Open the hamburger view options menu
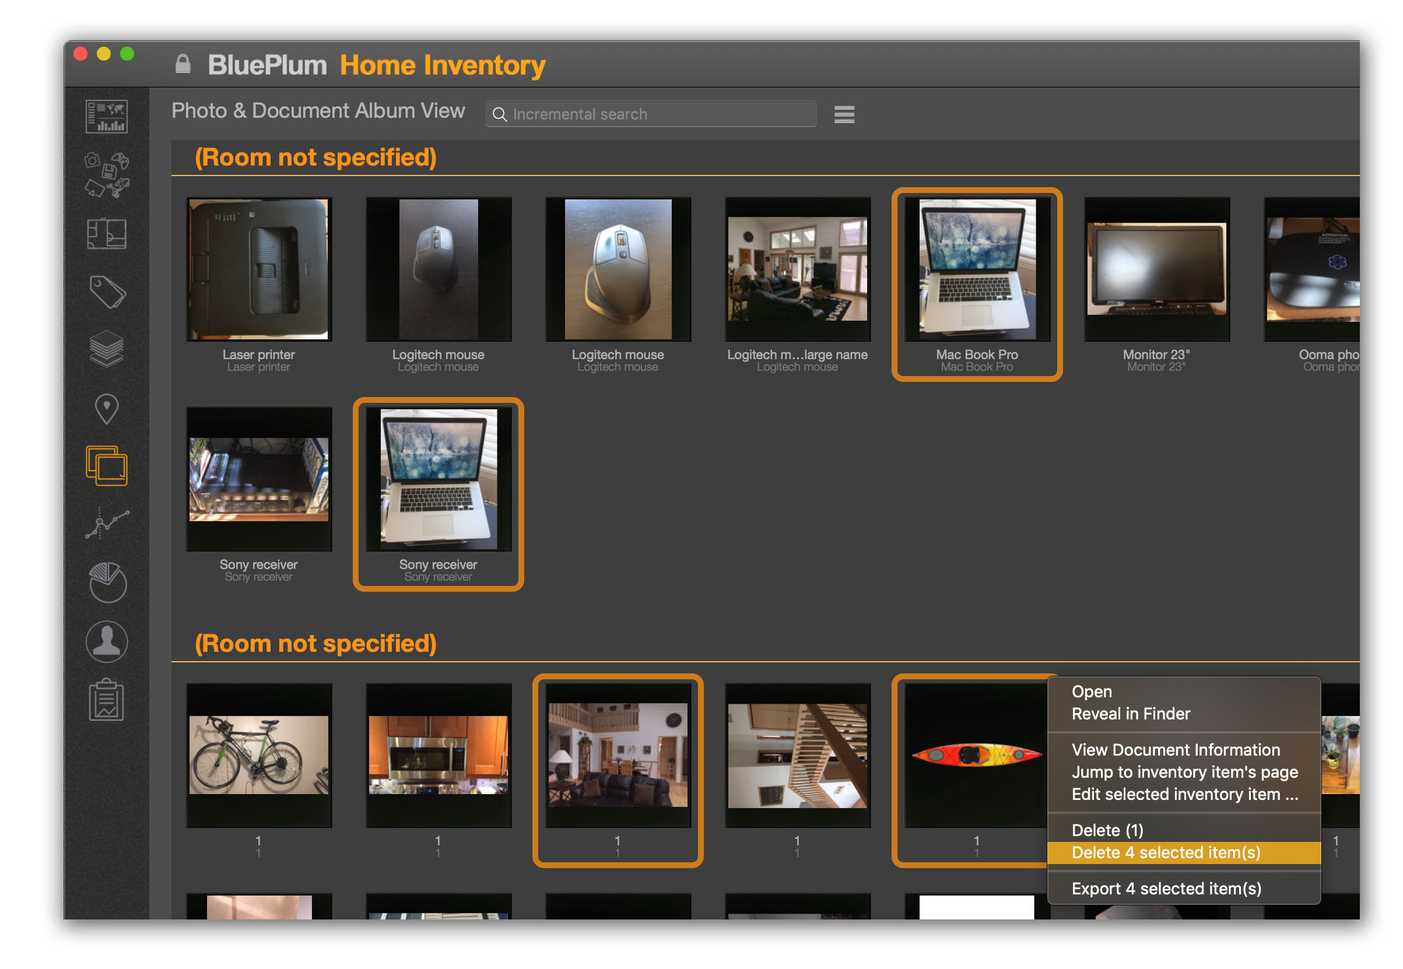This screenshot has width=1403, height=969. (844, 114)
